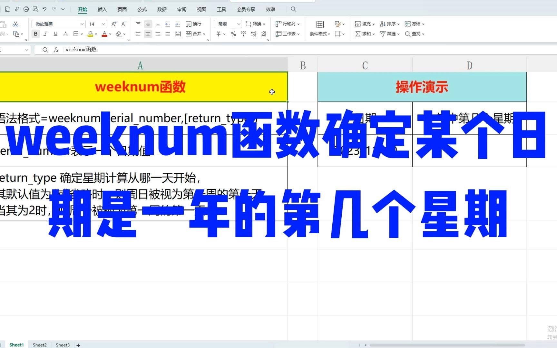Switch to the 公式 ribbon tab
Image resolution: width=557 pixels, height=348 pixels.
(142, 9)
